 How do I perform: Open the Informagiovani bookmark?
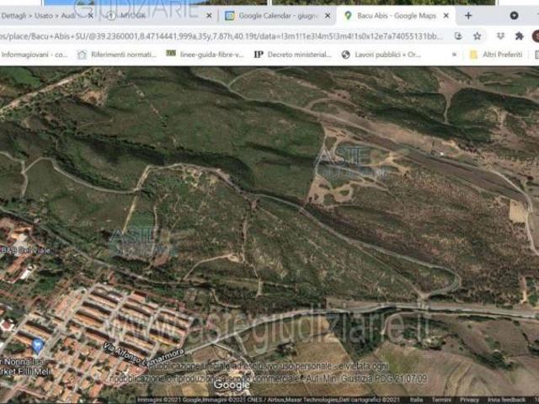34,55
